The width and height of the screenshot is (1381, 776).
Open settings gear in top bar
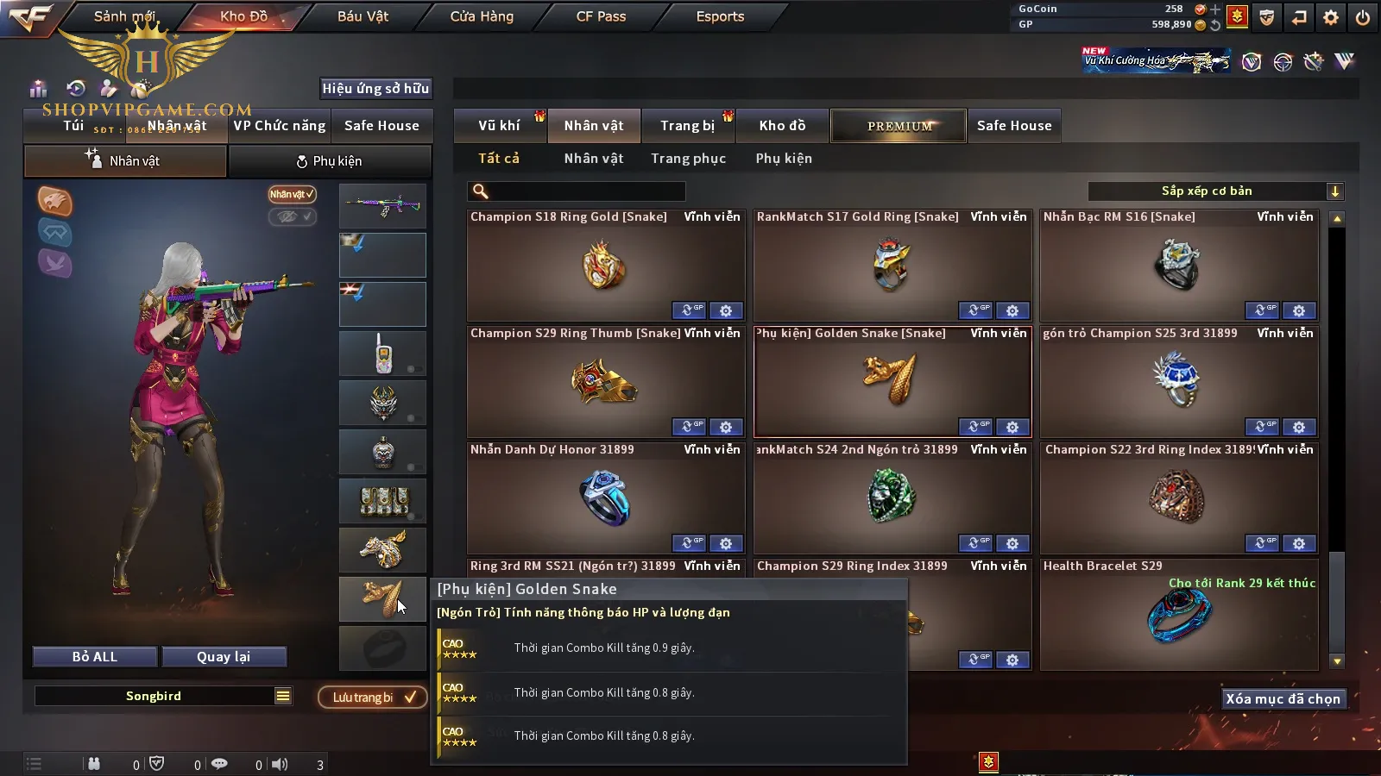click(1331, 17)
